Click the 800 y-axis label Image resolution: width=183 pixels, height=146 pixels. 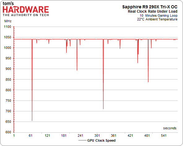pyautogui.click(x=8, y=90)
